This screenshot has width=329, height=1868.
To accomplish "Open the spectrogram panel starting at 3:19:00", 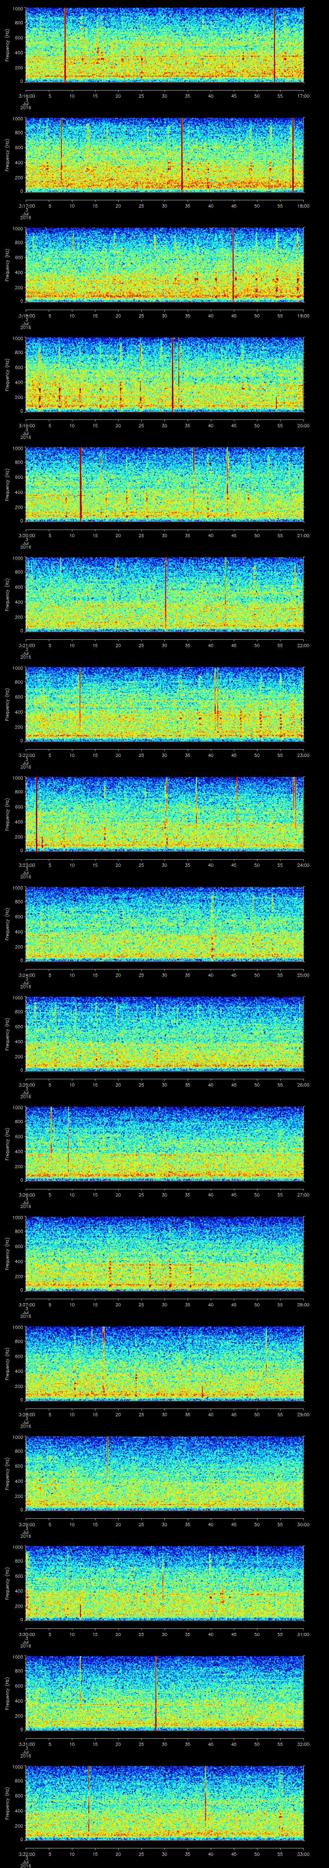I will (164, 375).
